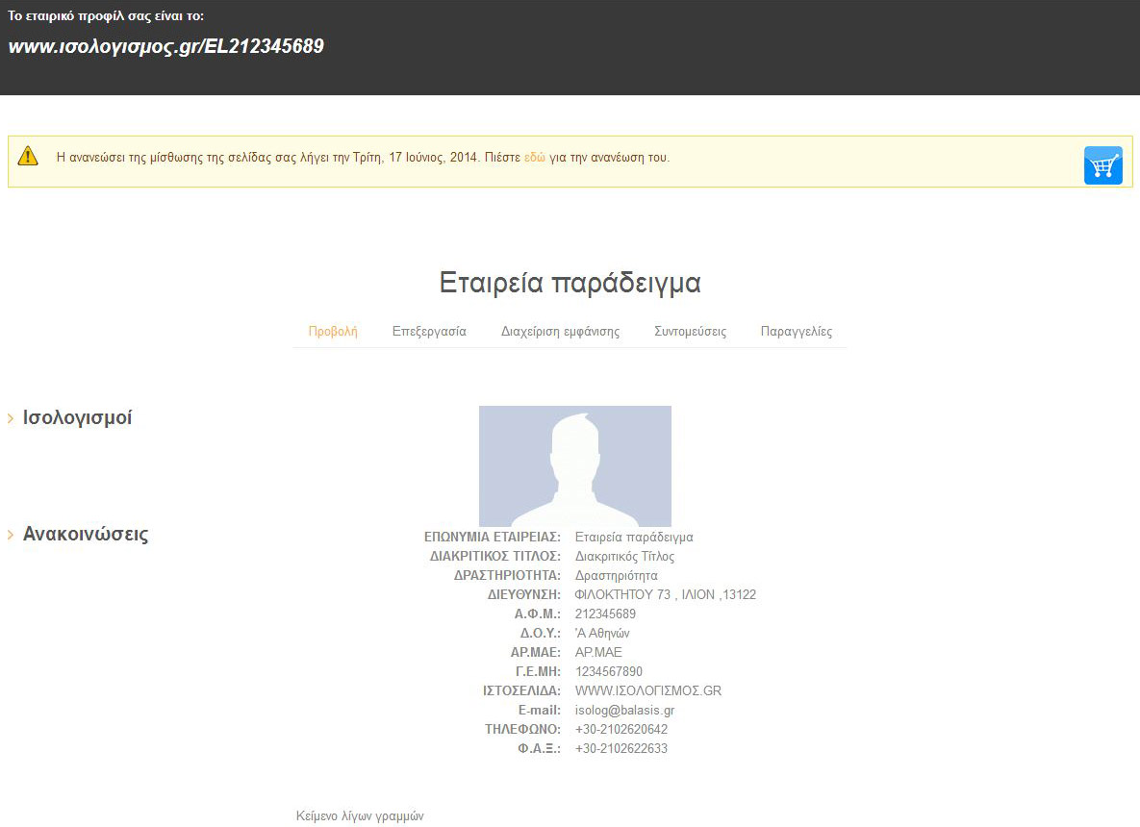Click the profile URL www.ισολογισμος.gr/EL212345689

click(x=165, y=46)
